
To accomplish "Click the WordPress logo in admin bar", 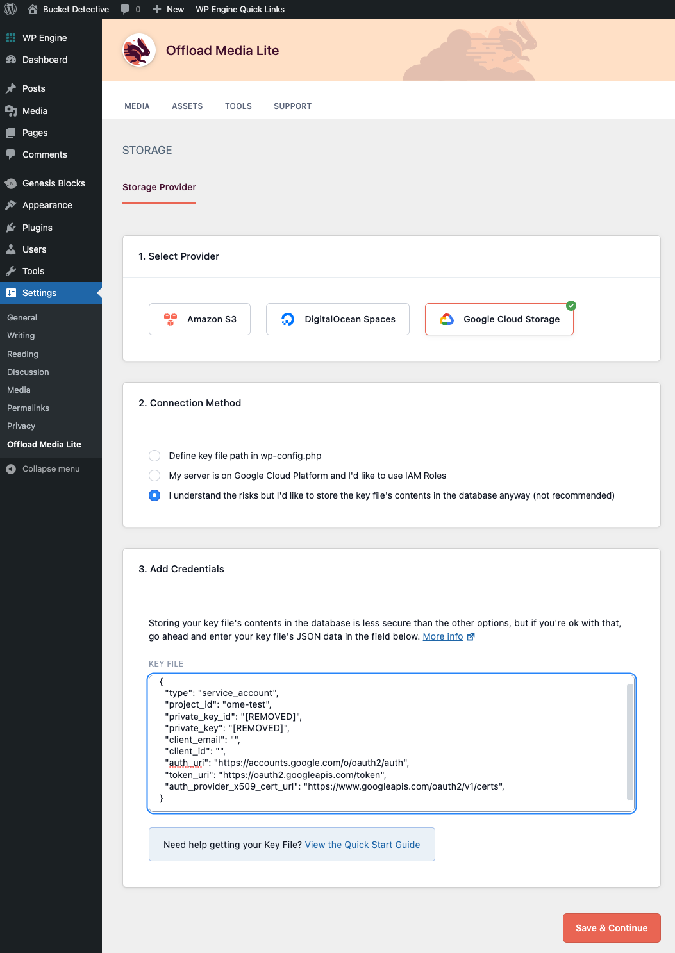I will coord(10,9).
